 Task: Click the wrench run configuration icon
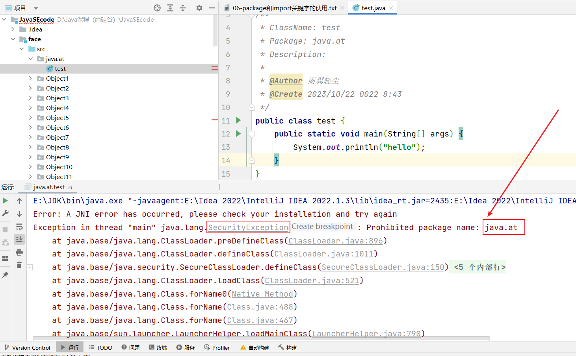point(6,213)
